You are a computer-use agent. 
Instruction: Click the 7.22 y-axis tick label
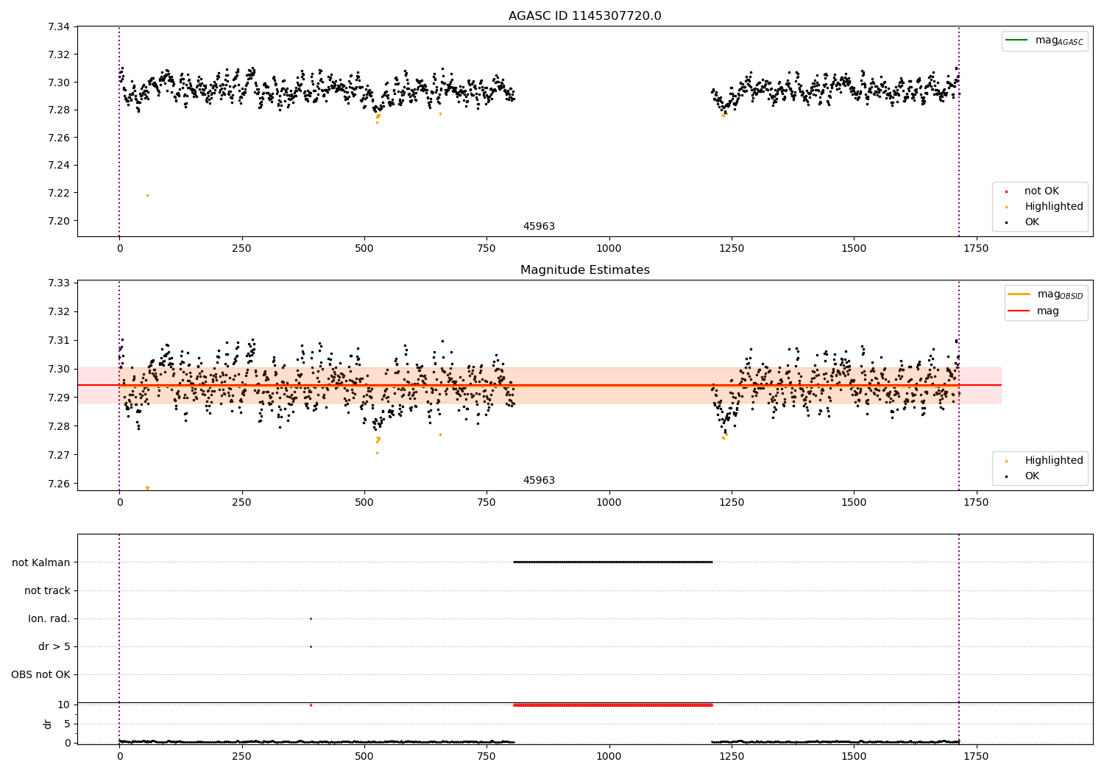pos(58,194)
